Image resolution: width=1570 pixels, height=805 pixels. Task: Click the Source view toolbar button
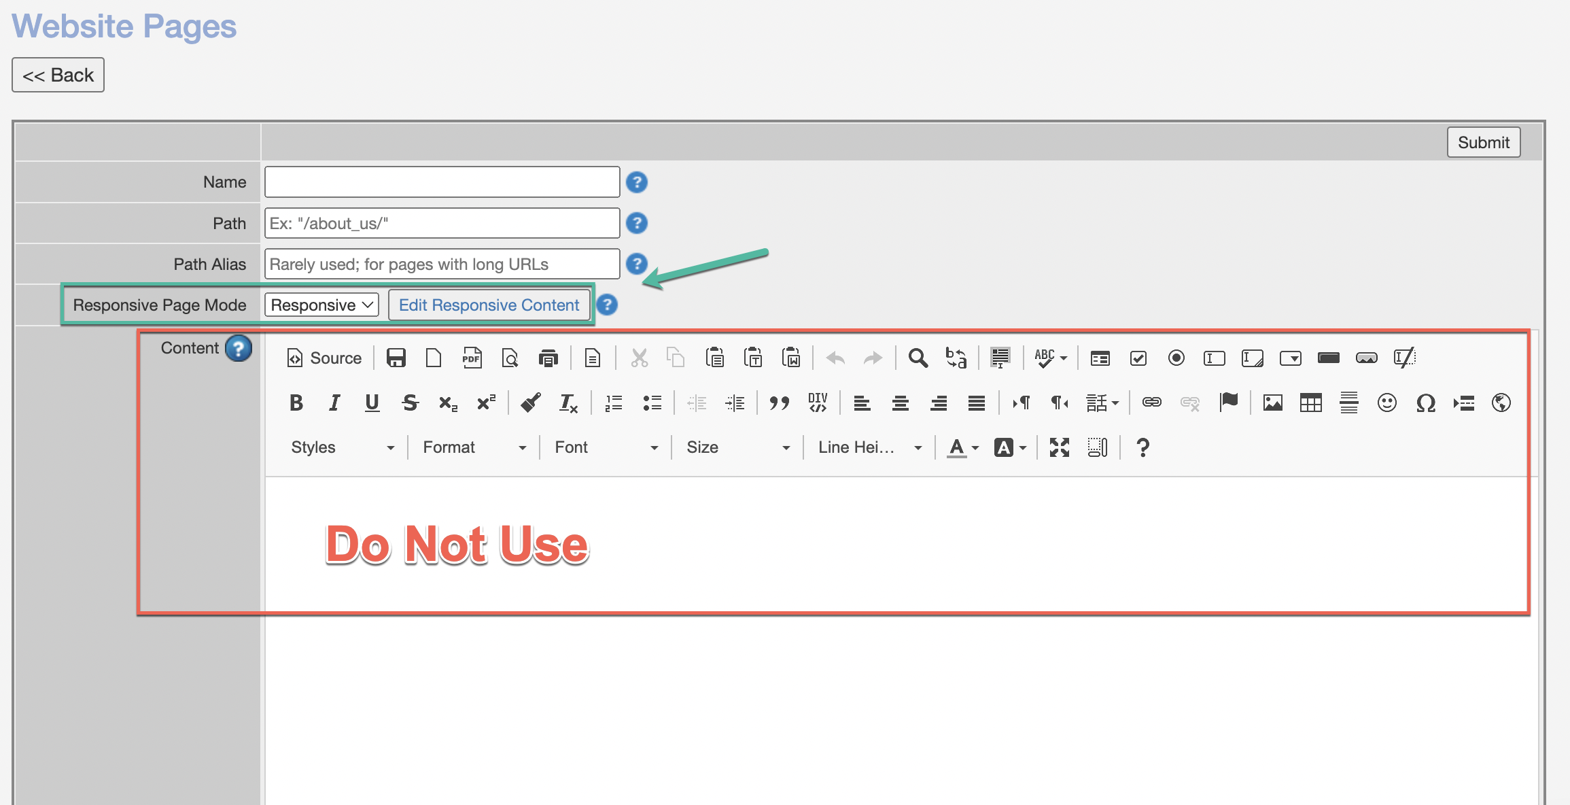click(x=324, y=358)
